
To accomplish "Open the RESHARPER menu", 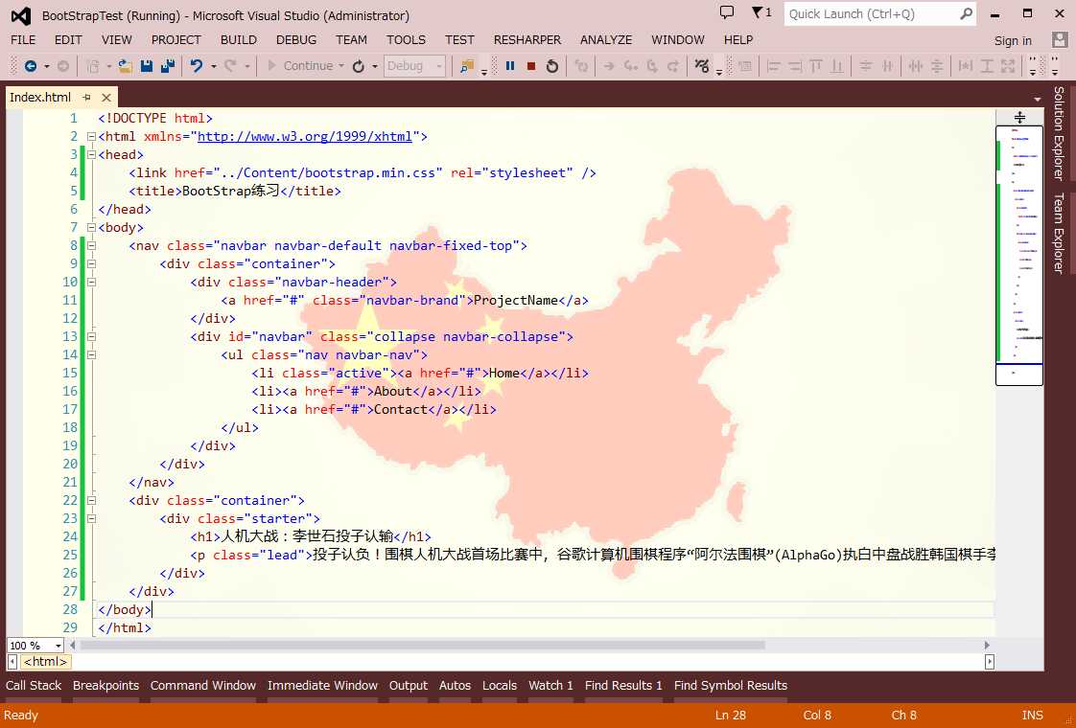I will (527, 40).
